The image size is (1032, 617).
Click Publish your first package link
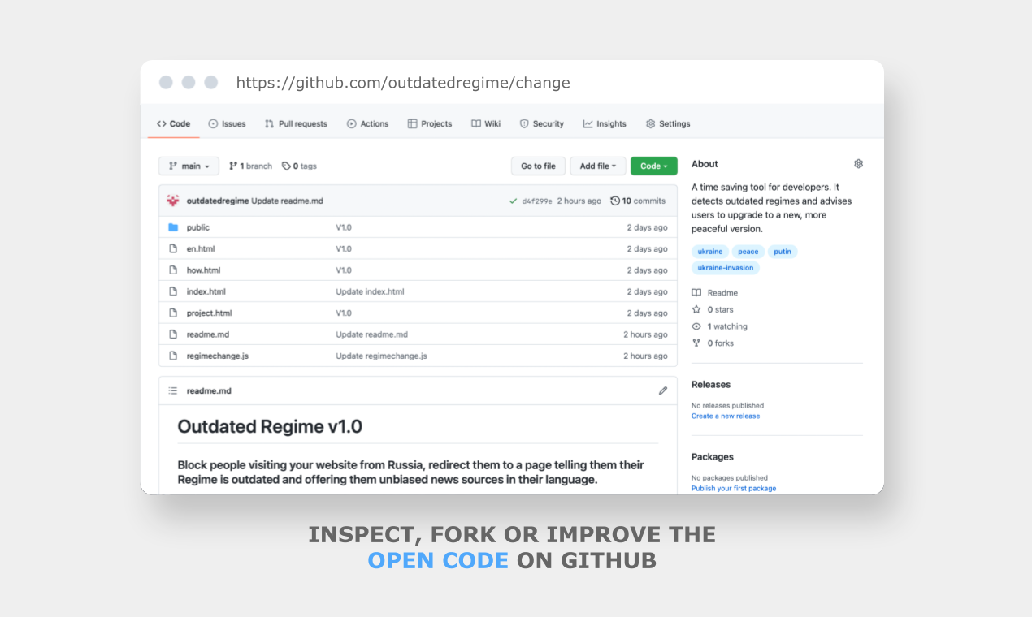click(x=734, y=488)
